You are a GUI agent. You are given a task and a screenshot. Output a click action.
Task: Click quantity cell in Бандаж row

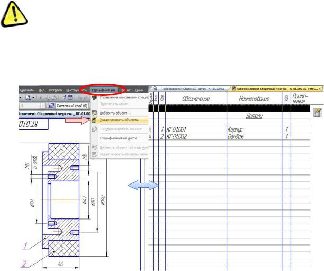(286, 137)
